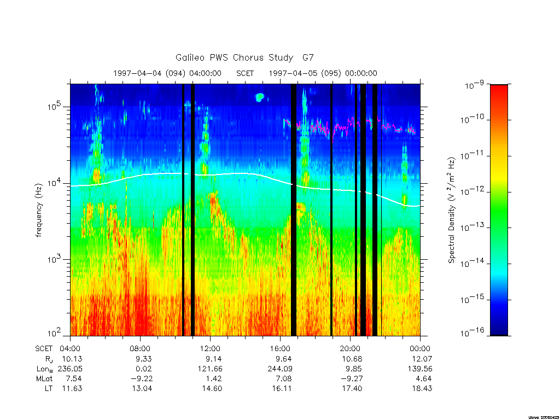Click the 'RJ' row label
This screenshot has height=420, width=560.
coord(49,359)
